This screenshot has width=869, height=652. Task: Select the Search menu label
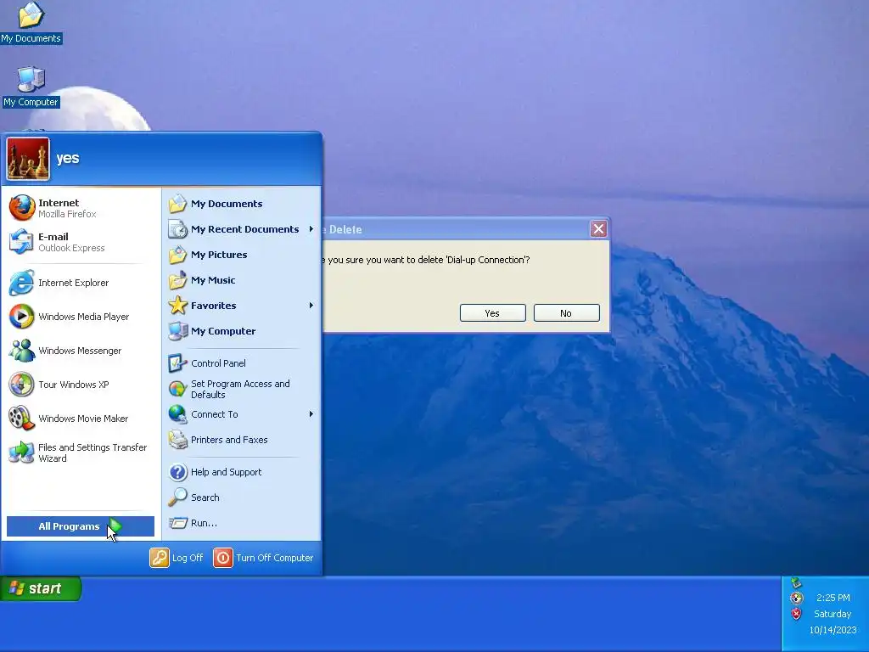click(205, 497)
